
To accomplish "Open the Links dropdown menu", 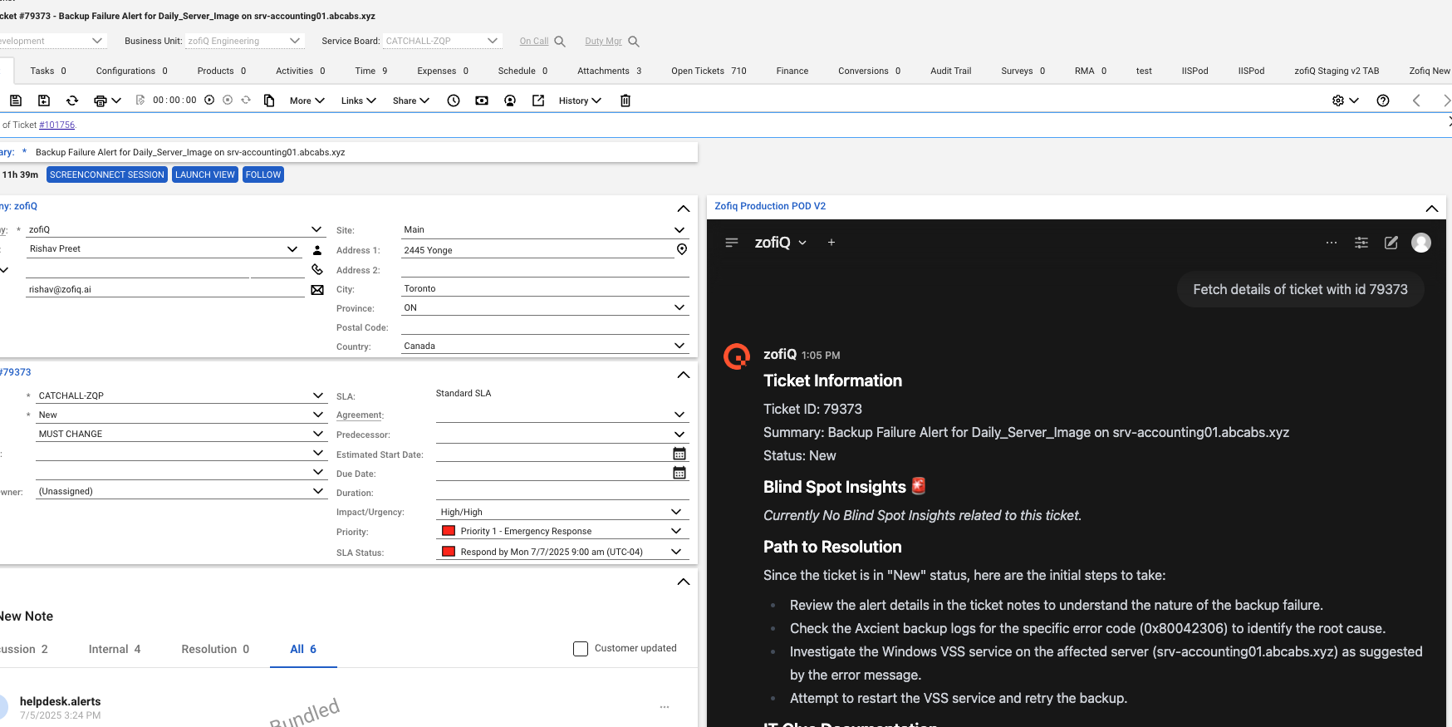I will [358, 101].
